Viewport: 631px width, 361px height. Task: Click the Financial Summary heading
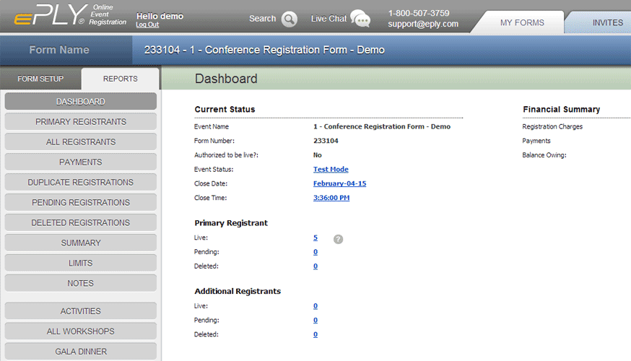click(562, 110)
